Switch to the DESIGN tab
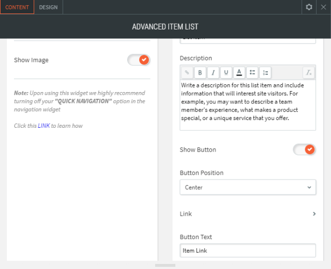Image resolution: width=331 pixels, height=269 pixels. 49,7
